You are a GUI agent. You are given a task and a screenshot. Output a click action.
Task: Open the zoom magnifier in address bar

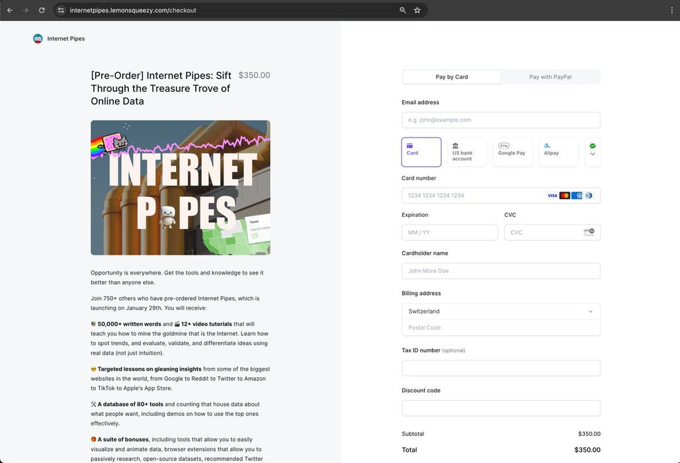pos(403,10)
